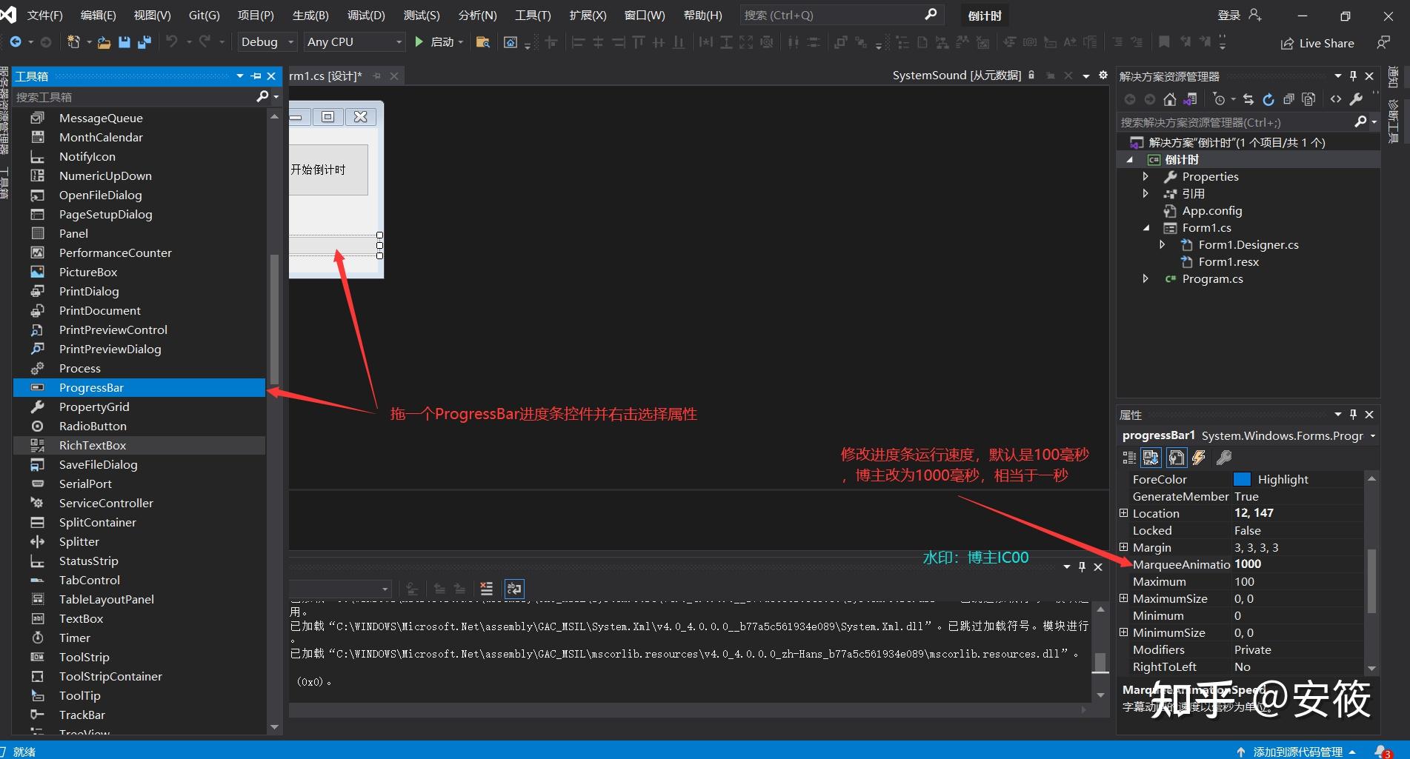The image size is (1410, 759).
Task: Click the Save All toolbar icon
Action: [x=144, y=42]
